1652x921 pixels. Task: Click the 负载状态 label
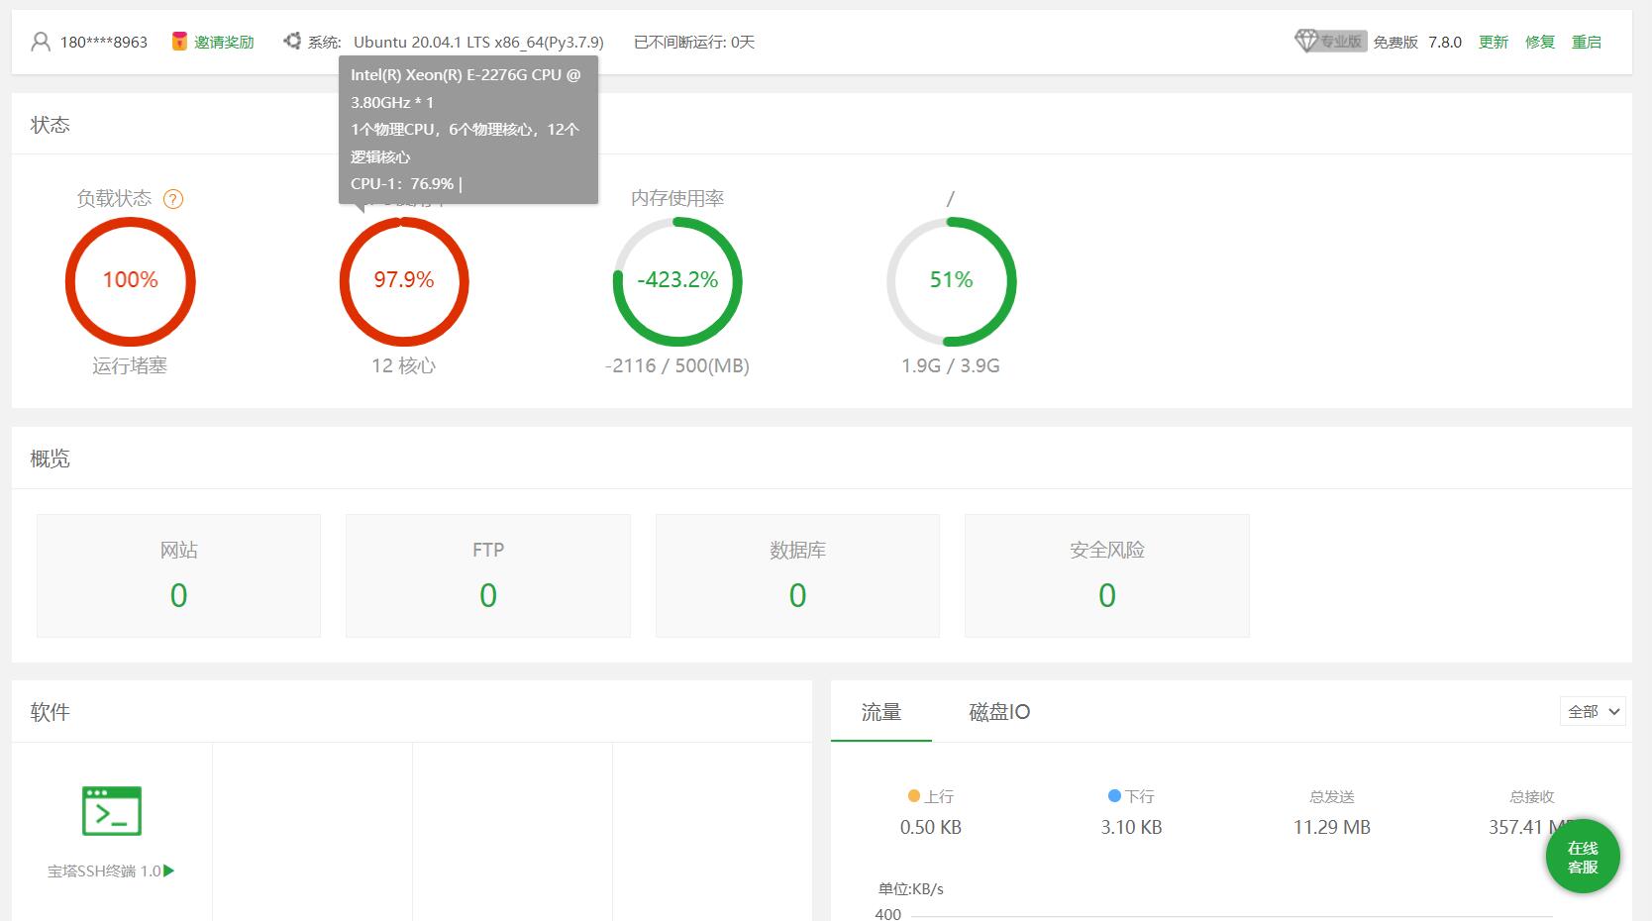click(114, 198)
